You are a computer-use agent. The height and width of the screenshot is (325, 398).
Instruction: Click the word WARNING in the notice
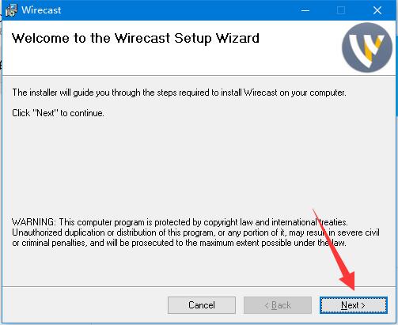tap(34, 222)
